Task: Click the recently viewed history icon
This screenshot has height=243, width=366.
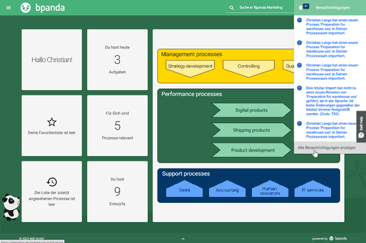Action: coord(51,182)
